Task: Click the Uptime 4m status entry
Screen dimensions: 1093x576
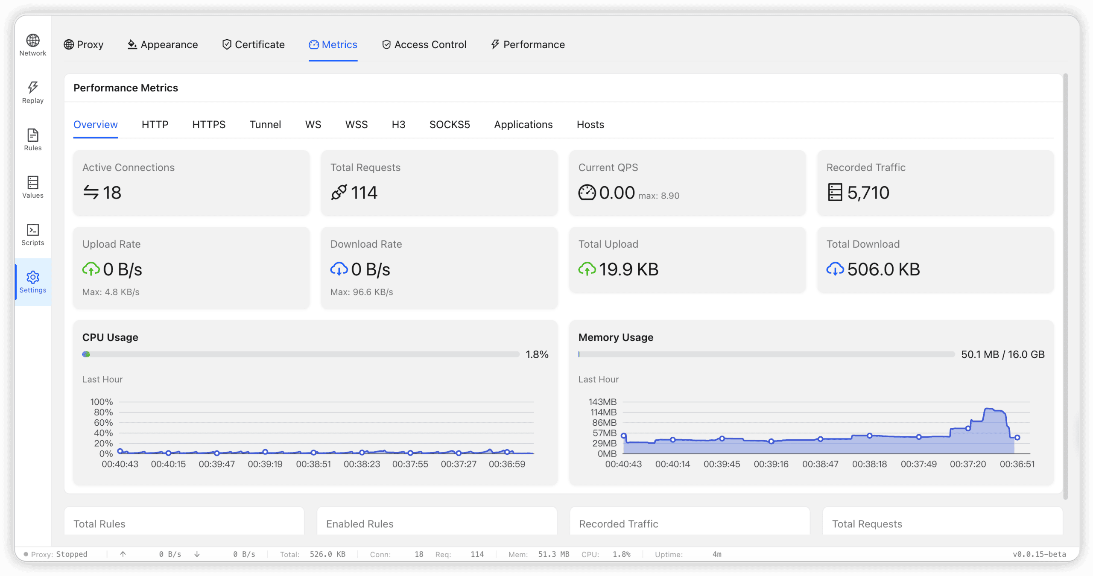Action: tap(688, 554)
